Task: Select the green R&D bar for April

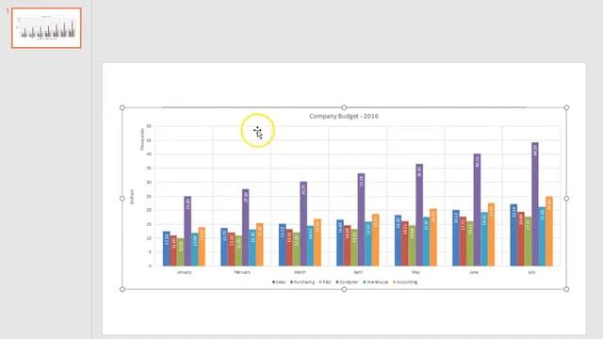Action: point(354,248)
